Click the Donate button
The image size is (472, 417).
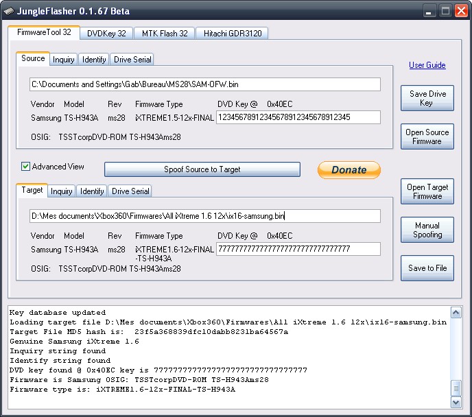(349, 170)
